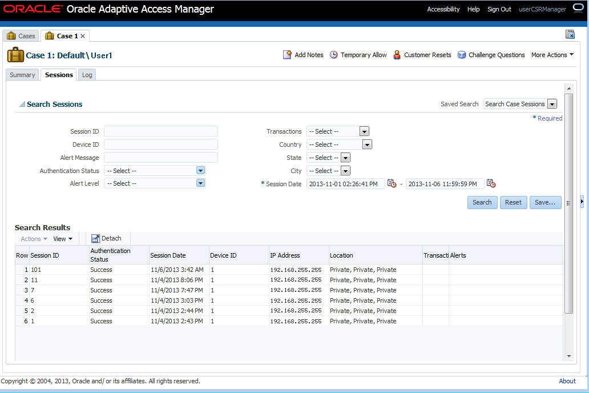Viewport: 589px width, 393px height.
Task: Click the Temporary Allow clock icon
Action: tap(333, 55)
